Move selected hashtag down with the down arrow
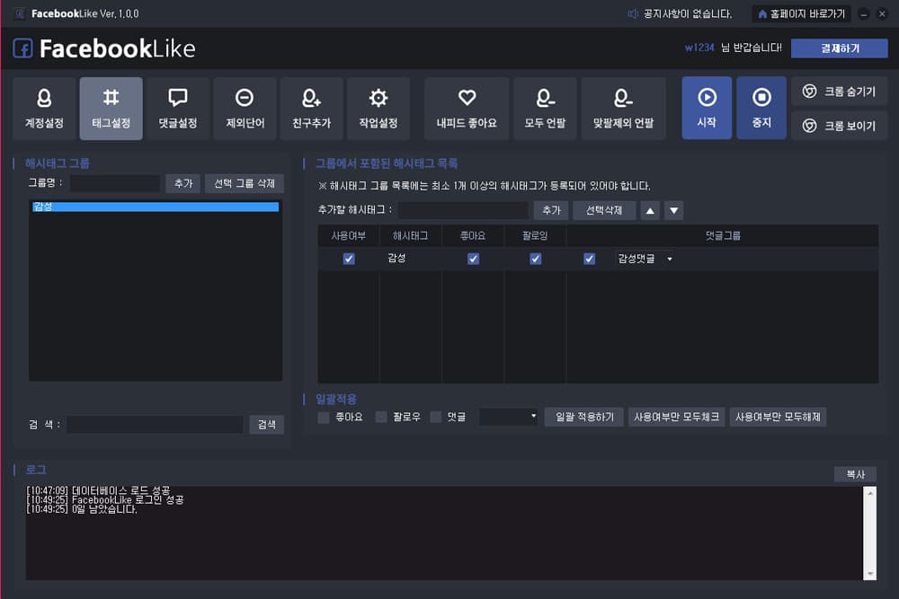This screenshot has width=899, height=599. click(674, 211)
